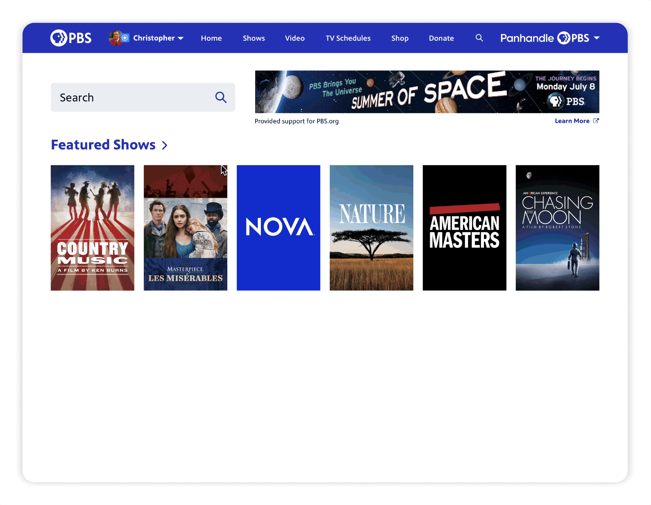Go to the Home menu item
The height and width of the screenshot is (505, 651).
(211, 38)
